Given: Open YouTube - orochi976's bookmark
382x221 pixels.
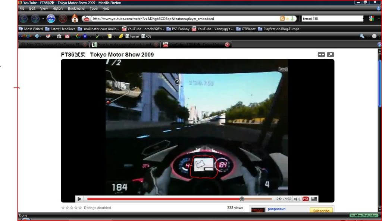Looking at the screenshot, I should [x=143, y=29].
